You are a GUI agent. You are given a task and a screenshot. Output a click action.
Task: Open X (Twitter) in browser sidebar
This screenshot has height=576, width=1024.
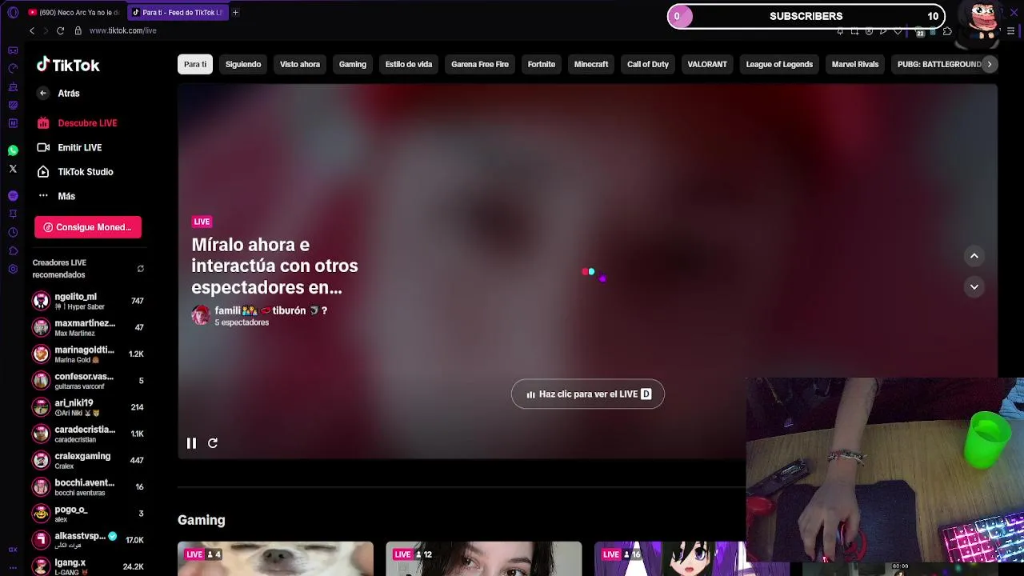pyautogui.click(x=13, y=169)
